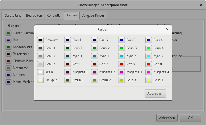
Task: Click Abbrechen in the Farben dialog
Action: coord(155,93)
